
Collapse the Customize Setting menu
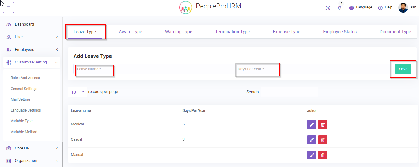point(31,62)
